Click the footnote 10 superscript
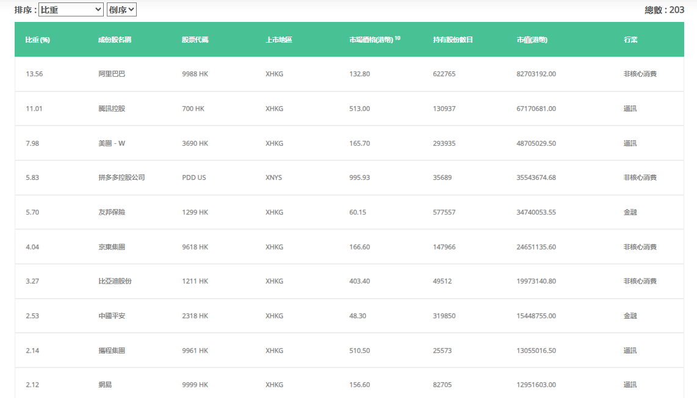697x398 pixels. point(397,38)
